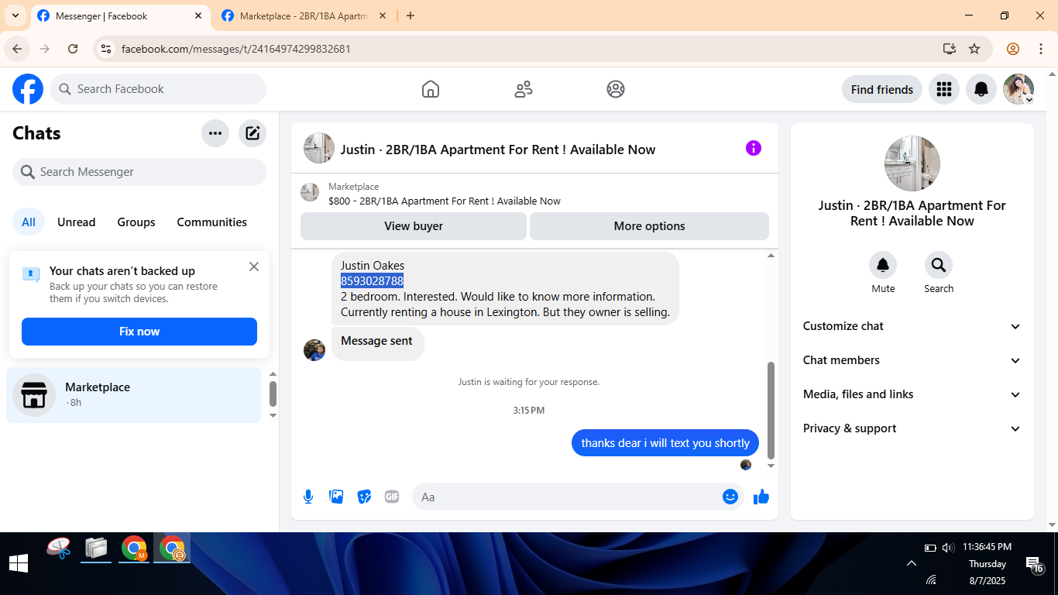Viewport: 1058px width, 595px height.
Task: Click the browser address bar URL
Action: [236, 49]
